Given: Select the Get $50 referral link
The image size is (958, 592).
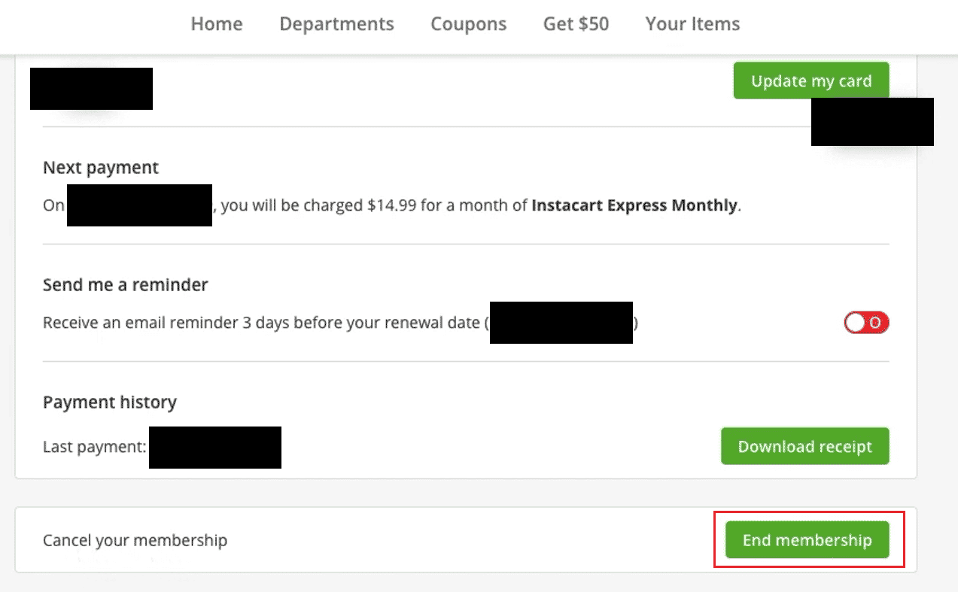Looking at the screenshot, I should coord(576,24).
